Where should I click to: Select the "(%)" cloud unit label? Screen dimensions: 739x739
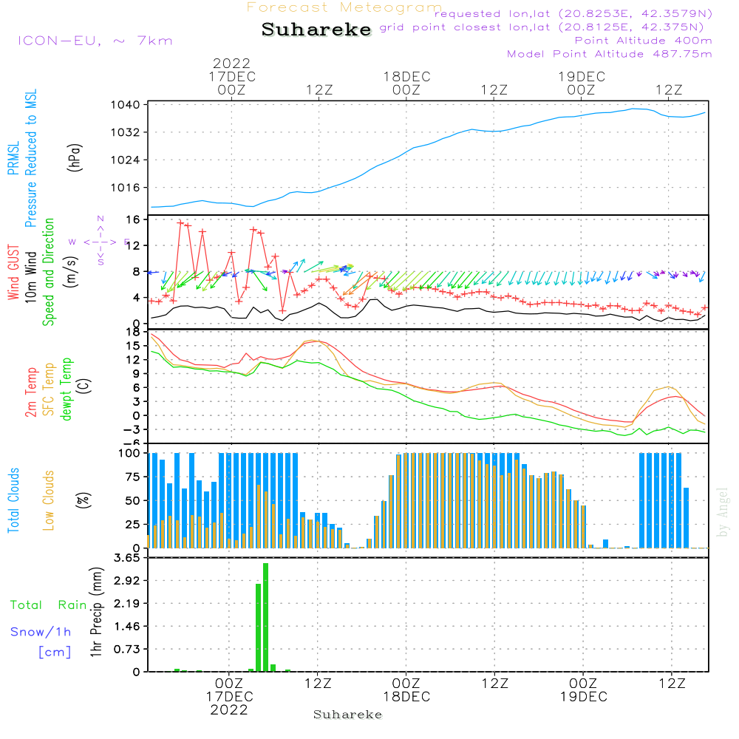tap(84, 500)
